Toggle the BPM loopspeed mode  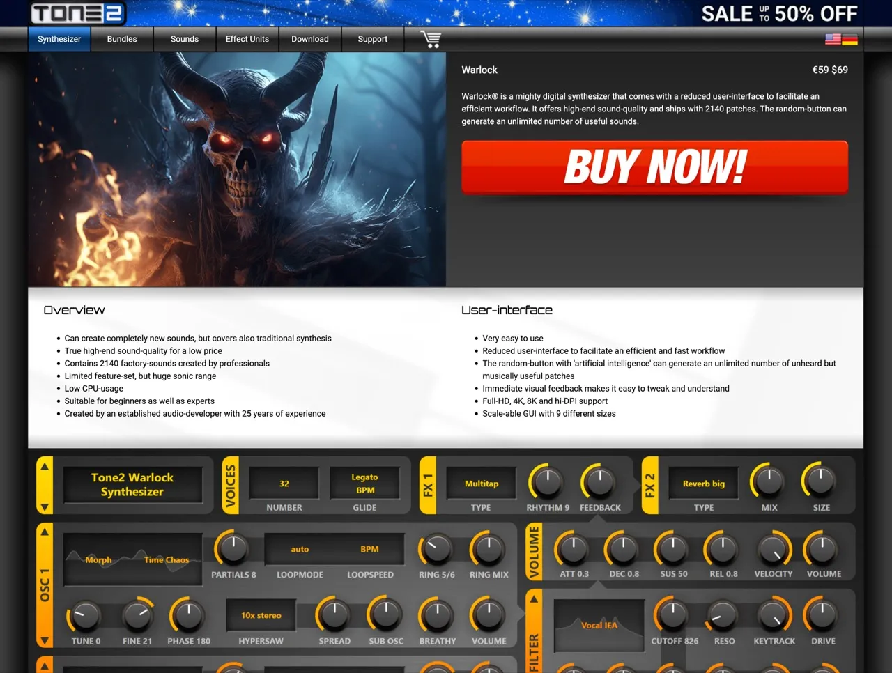click(x=369, y=549)
